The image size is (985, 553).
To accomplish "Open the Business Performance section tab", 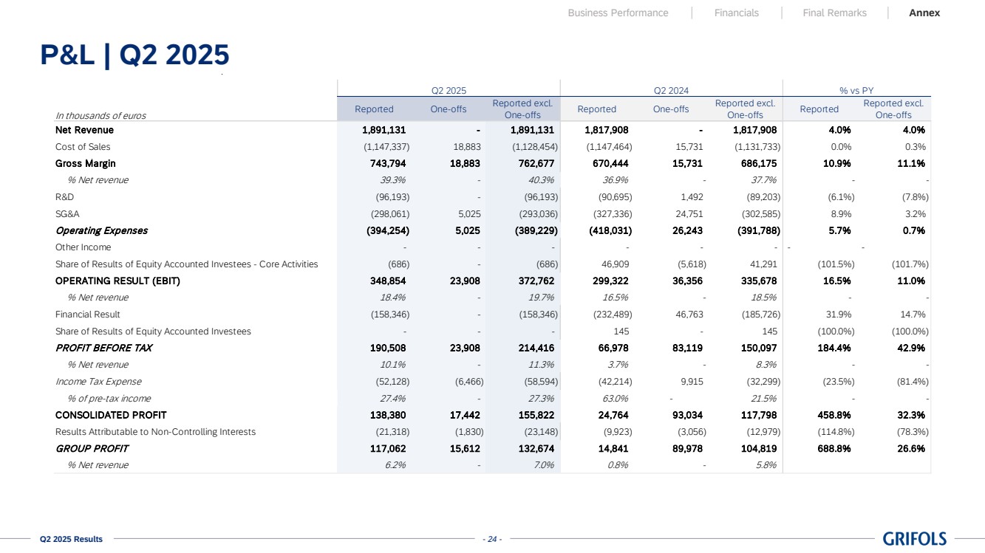I will click(x=618, y=13).
